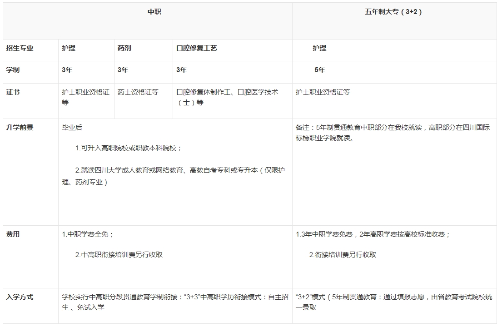Click the 毕业后 text line
This screenshot has height=327, width=502.
click(x=72, y=128)
